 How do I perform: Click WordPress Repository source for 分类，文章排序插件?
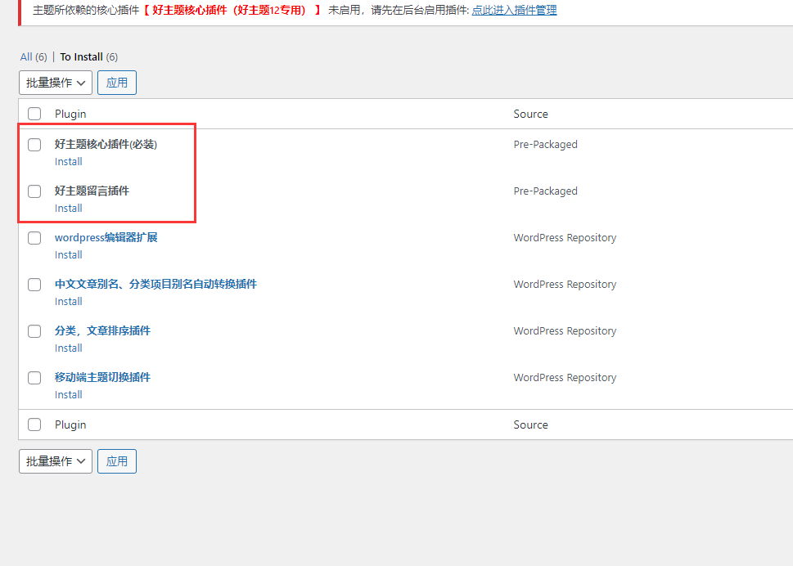pos(565,331)
